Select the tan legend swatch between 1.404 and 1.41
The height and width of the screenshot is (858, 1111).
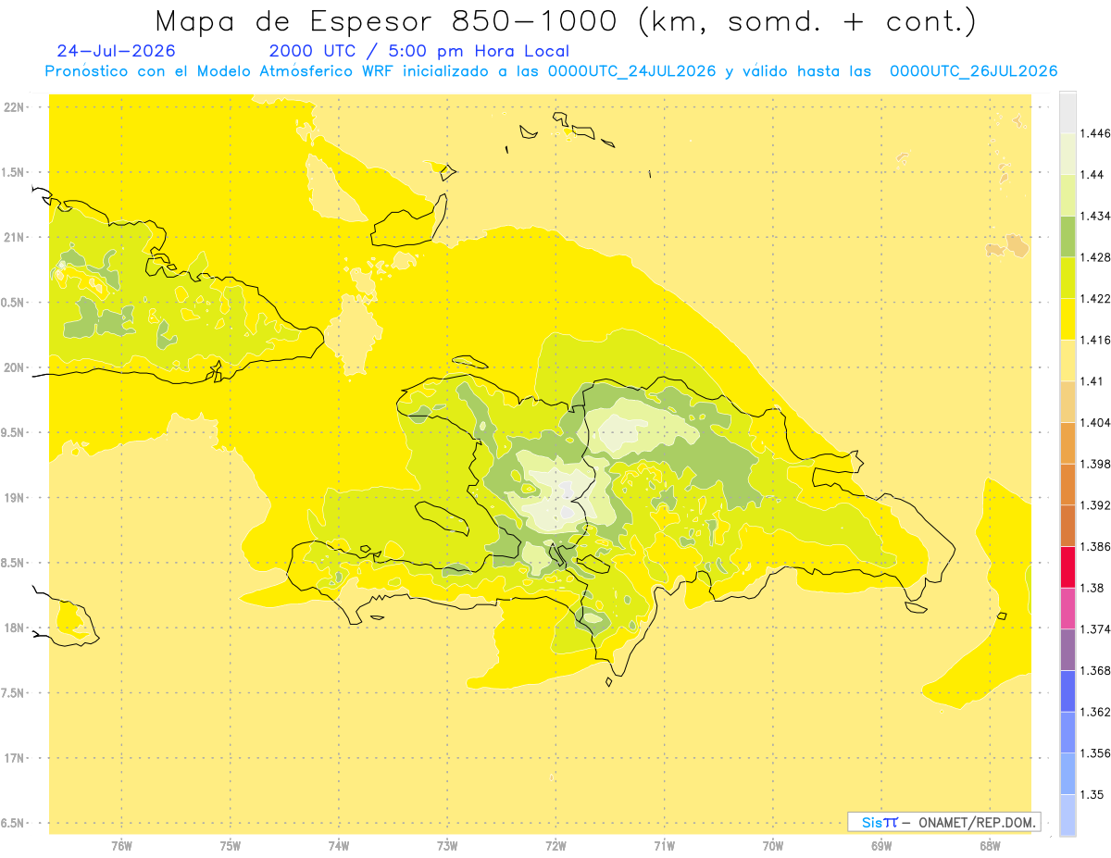coord(1067,402)
